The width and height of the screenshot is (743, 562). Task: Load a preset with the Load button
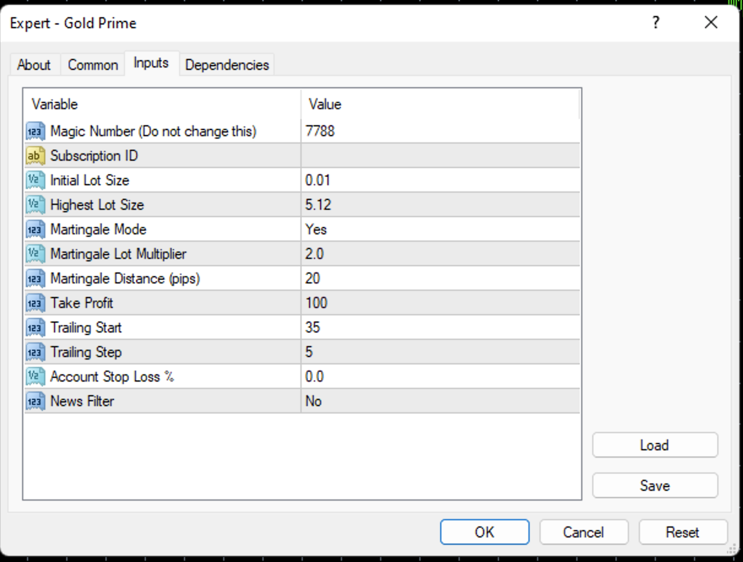click(x=654, y=445)
